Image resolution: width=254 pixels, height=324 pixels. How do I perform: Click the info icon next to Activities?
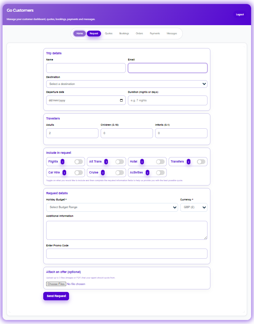pos(148,172)
